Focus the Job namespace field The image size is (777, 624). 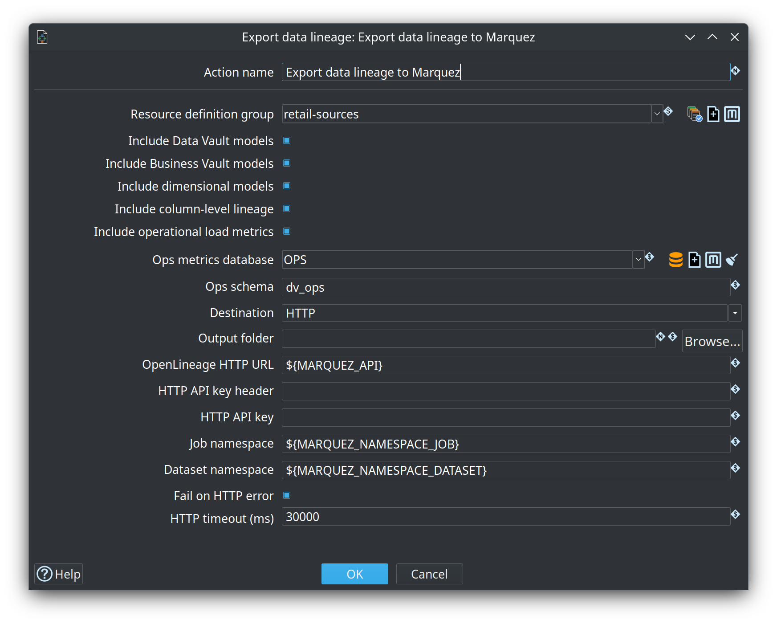[506, 444]
